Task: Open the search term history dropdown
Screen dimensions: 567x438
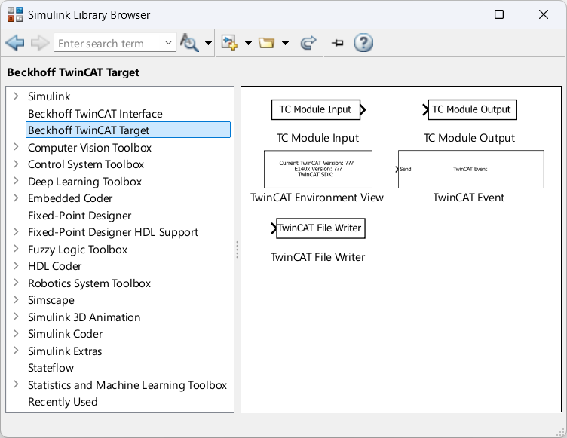Action: 168,43
